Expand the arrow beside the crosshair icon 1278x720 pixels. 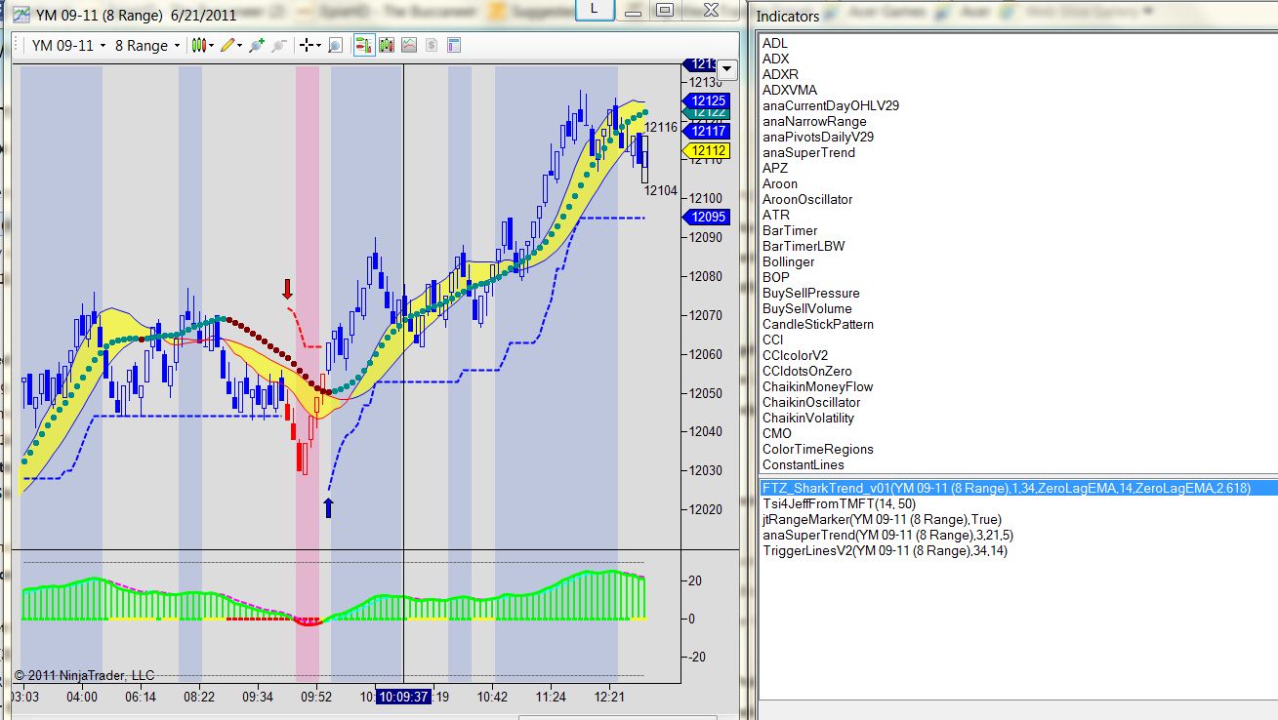tap(318, 45)
